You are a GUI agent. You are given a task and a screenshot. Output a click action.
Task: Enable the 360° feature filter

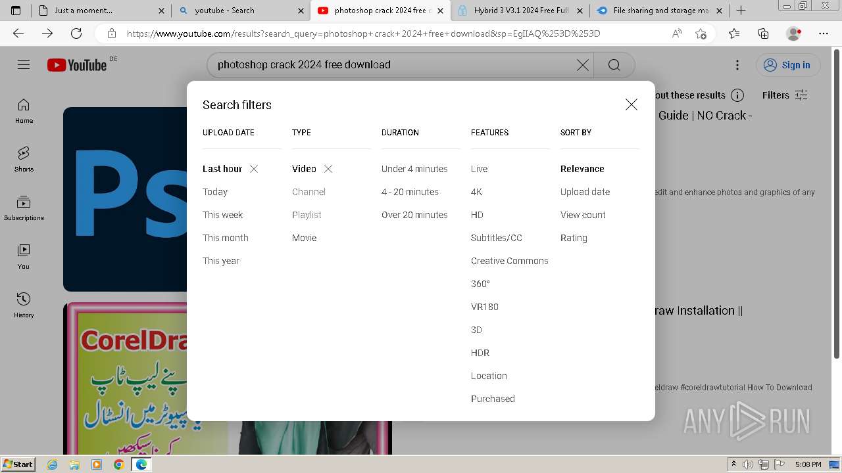coord(480,284)
